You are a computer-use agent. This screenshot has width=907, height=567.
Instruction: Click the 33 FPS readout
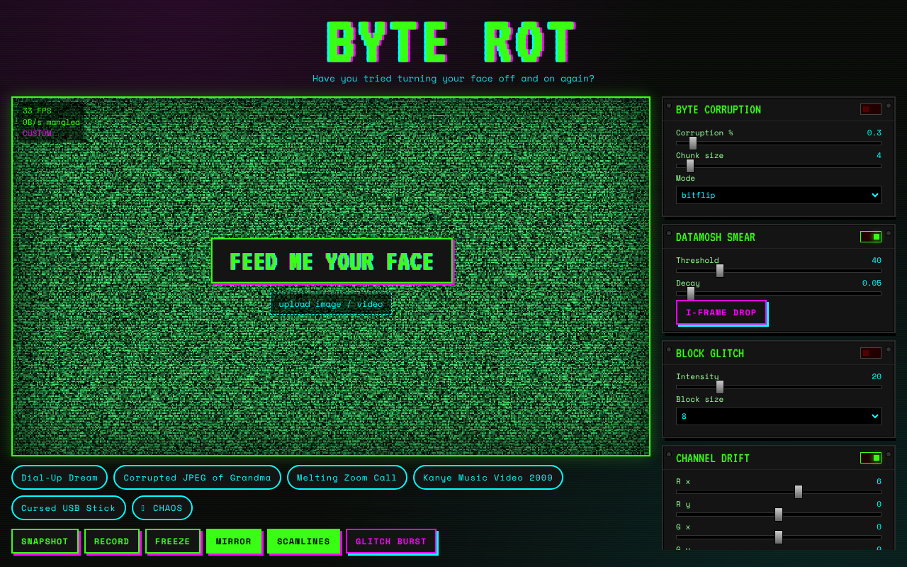[37, 111]
